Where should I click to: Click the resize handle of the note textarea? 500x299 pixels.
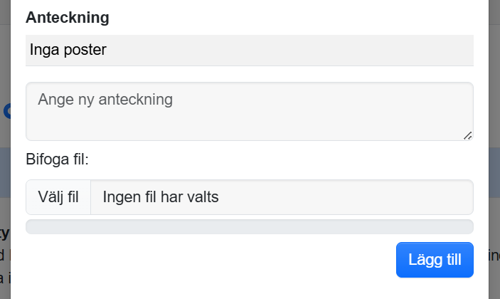point(468,135)
